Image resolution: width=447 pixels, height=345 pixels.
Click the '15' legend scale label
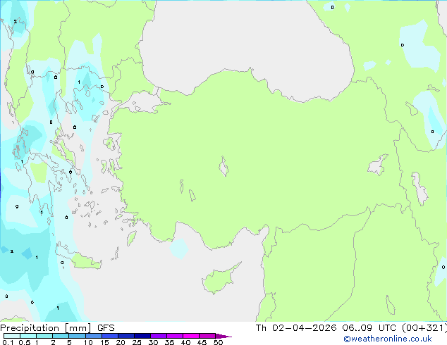[104, 342]
